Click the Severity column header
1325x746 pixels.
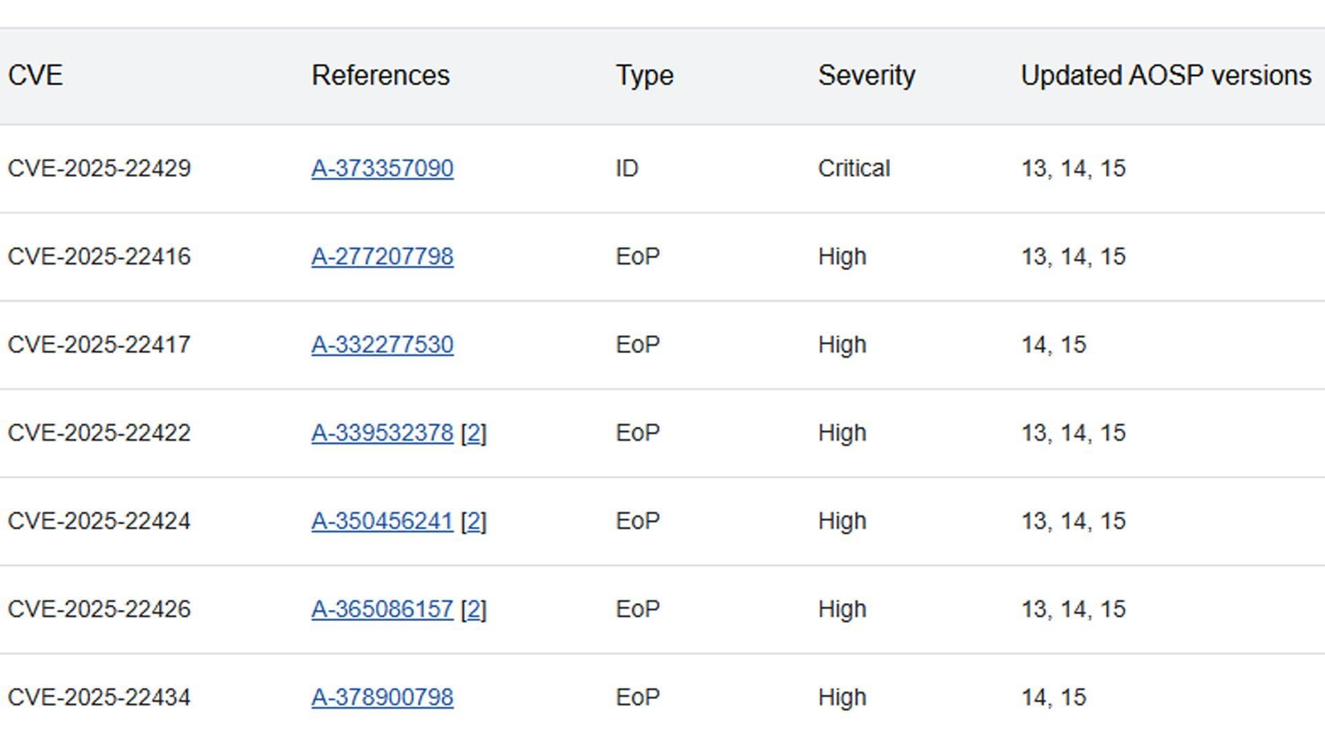[x=867, y=75]
